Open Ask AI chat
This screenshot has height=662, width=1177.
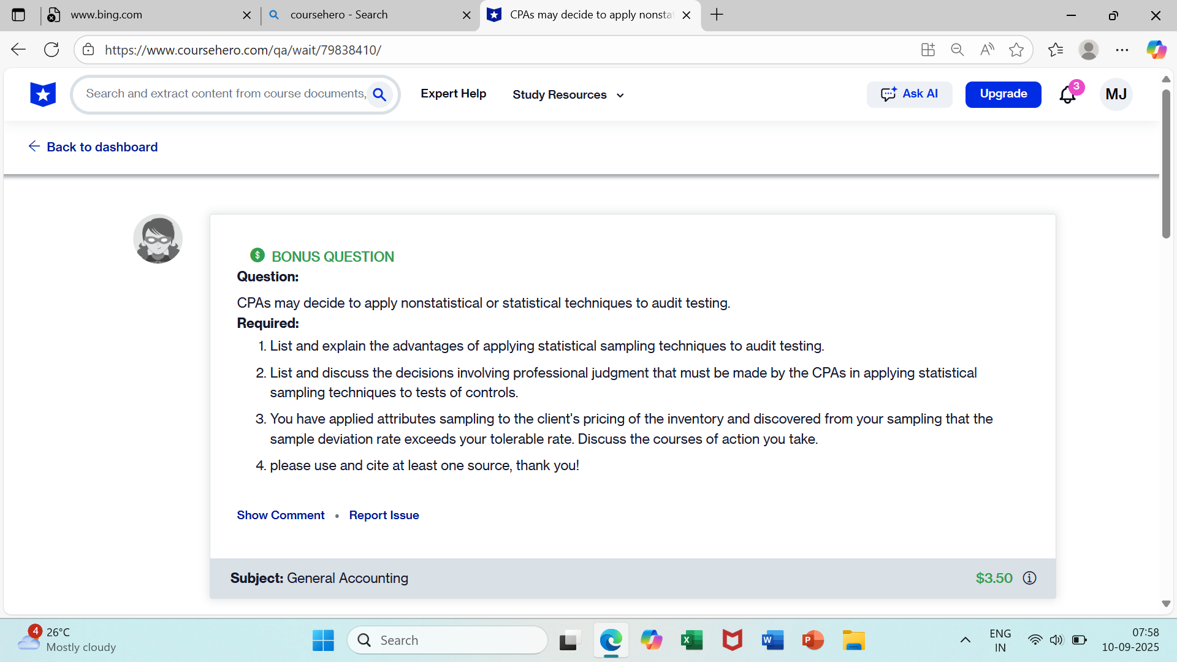click(x=909, y=94)
